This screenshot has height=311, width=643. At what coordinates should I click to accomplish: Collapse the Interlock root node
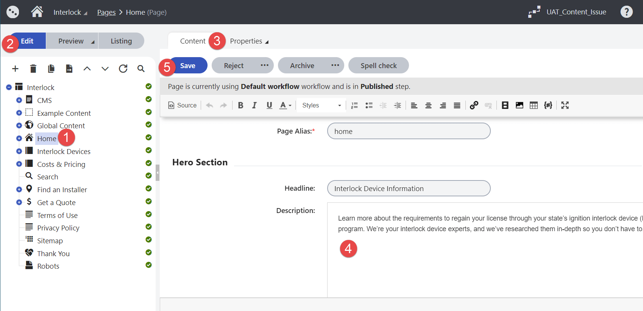(x=9, y=87)
